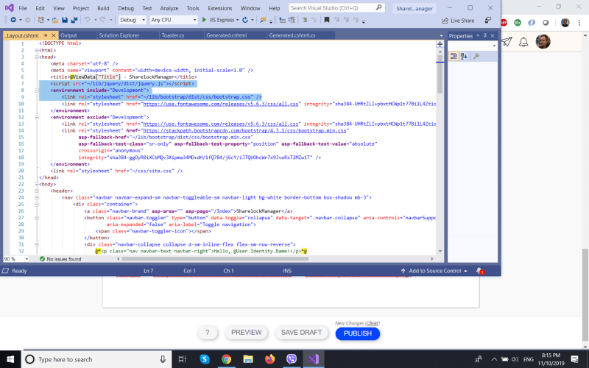This screenshot has height=368, width=589.
Task: Switch to the Generated.cshtml.cs tab
Action: [x=292, y=35]
